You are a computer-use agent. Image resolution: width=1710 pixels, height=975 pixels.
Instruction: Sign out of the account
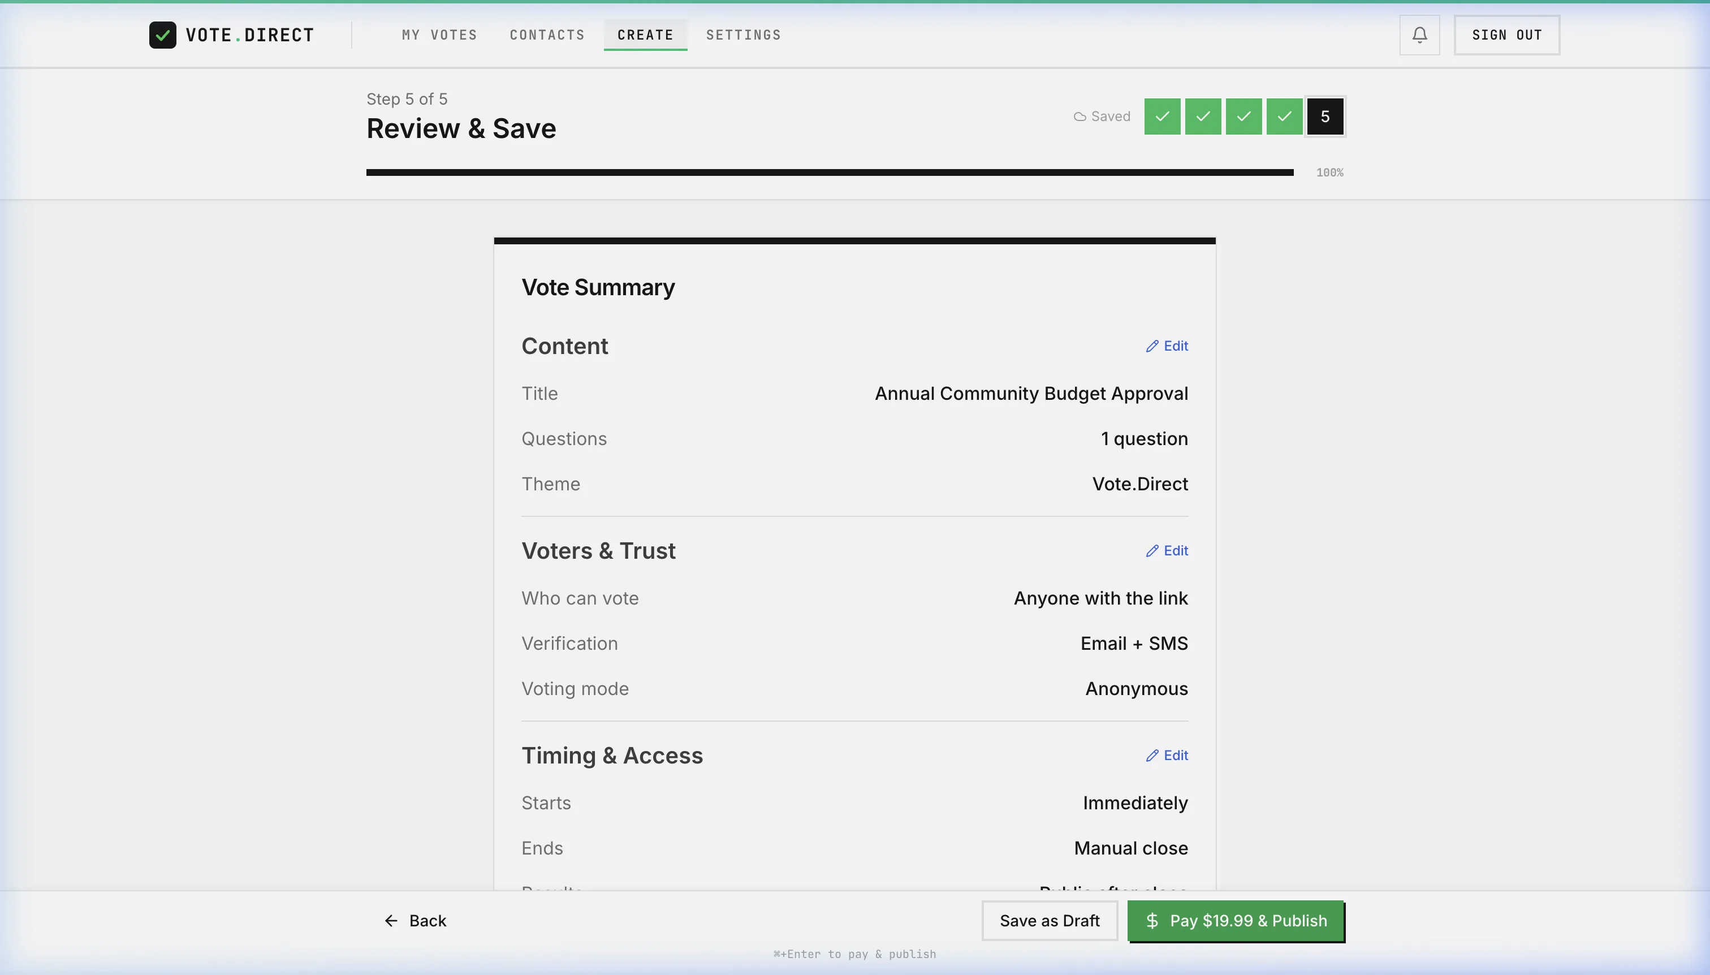1506,35
